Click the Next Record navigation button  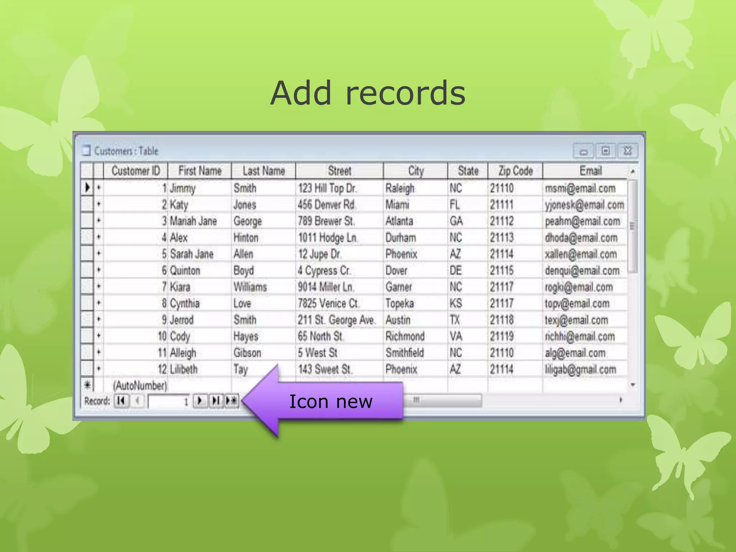coord(200,400)
